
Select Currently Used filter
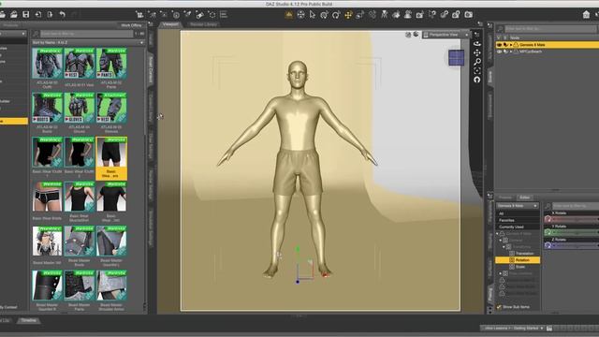[518, 227]
